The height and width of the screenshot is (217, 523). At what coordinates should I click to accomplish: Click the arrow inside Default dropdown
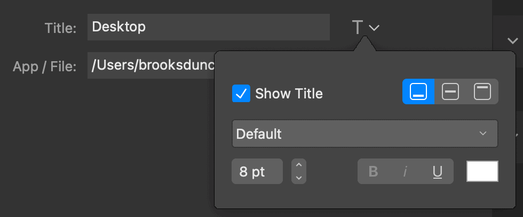pos(482,133)
